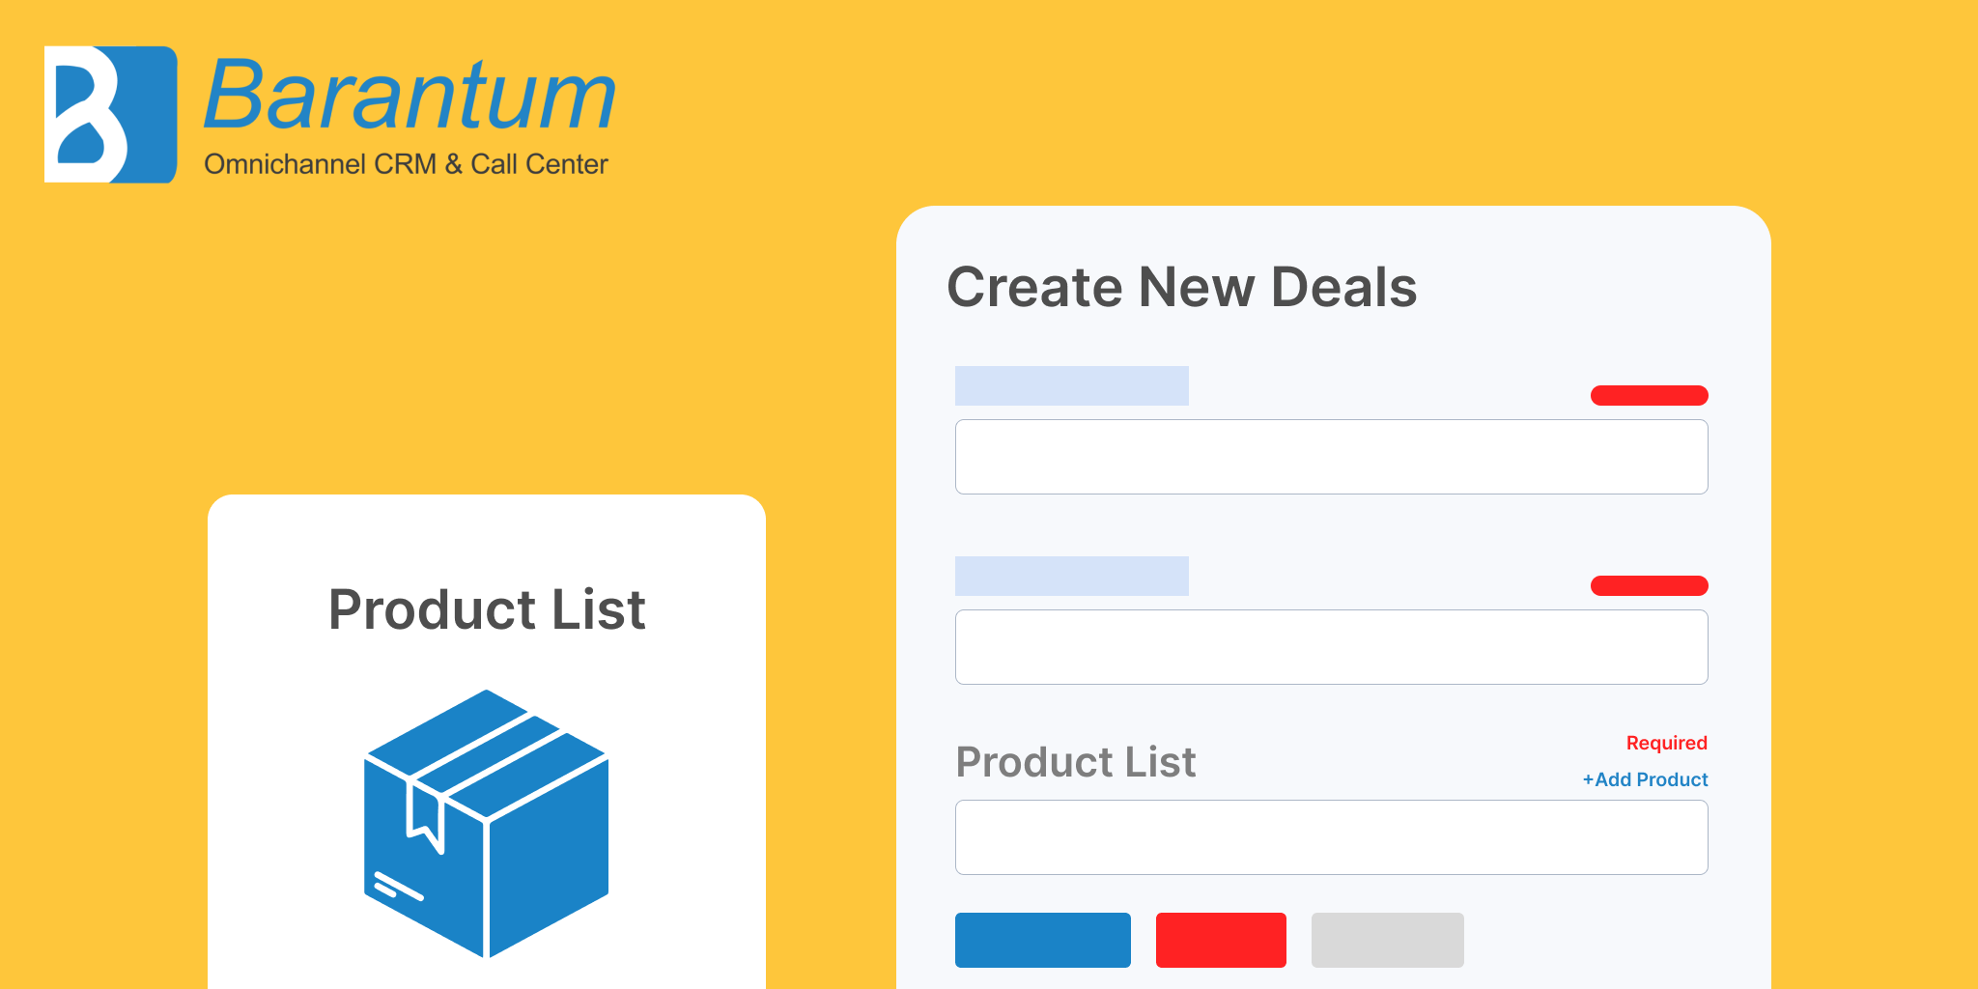Screen dimensions: 1978x989
Task: Click the second red pill indicator
Action: point(1650,585)
